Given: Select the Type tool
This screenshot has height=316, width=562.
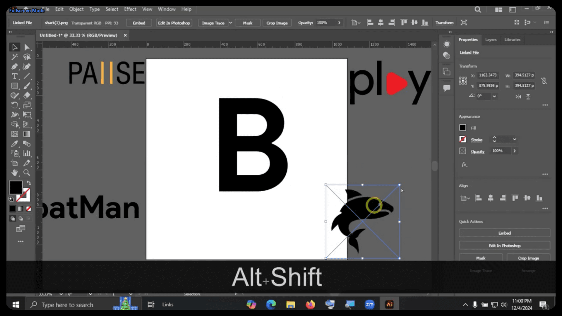Looking at the screenshot, I should tap(14, 76).
